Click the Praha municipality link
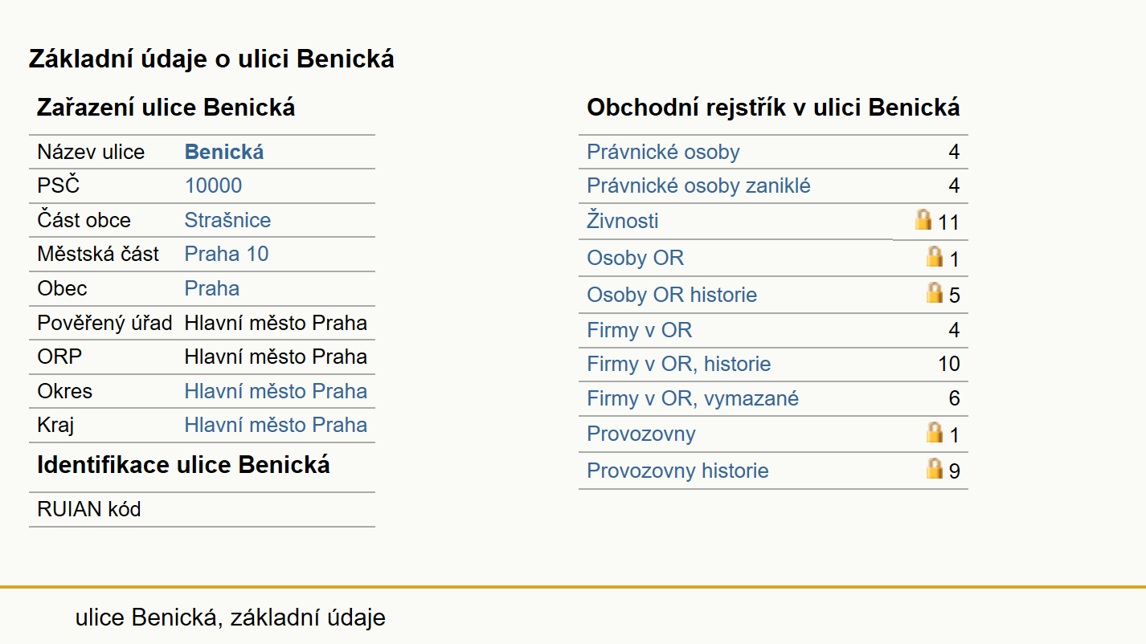Screen dimensions: 1146x644 pyautogui.click(x=212, y=288)
